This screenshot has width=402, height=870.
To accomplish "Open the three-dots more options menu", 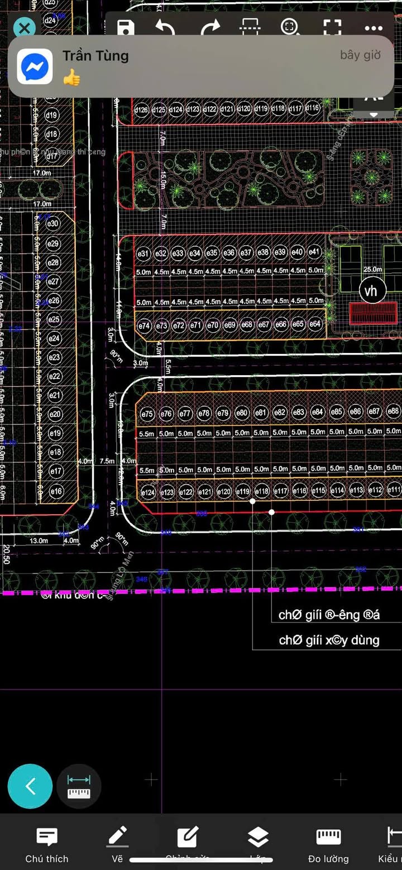I will point(374,28).
